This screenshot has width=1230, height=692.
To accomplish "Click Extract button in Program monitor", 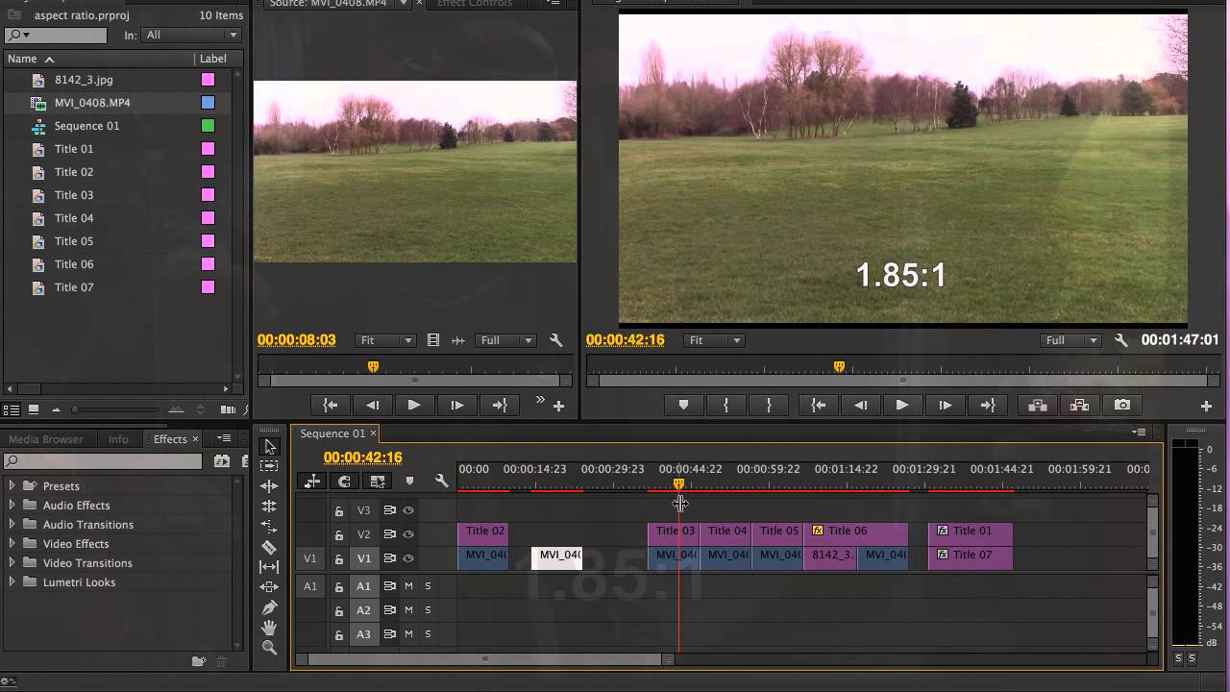I will [x=1080, y=406].
